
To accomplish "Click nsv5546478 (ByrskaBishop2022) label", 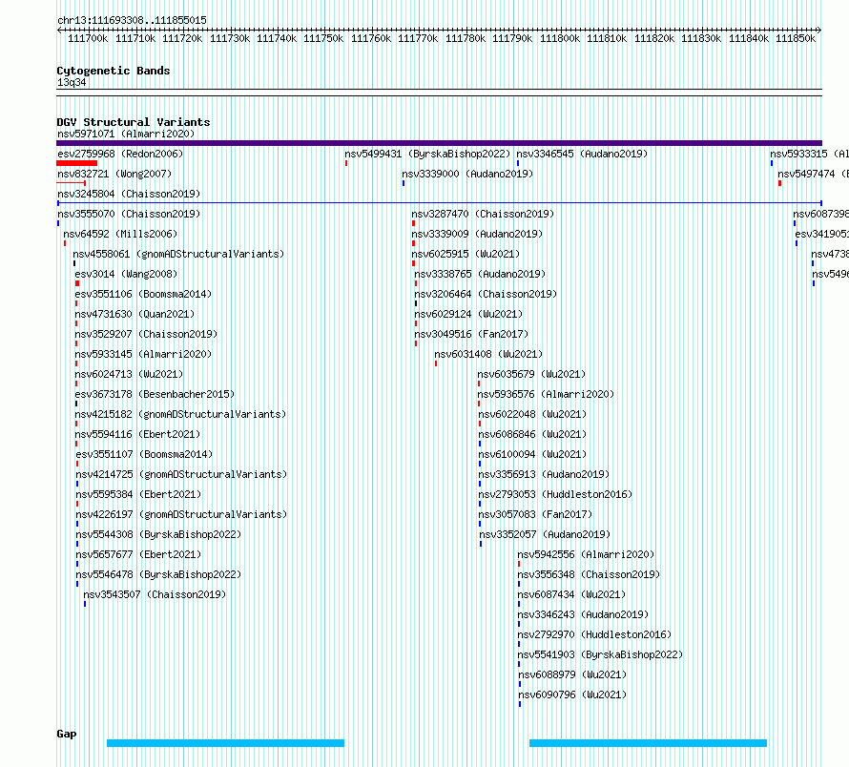I will pyautogui.click(x=158, y=574).
